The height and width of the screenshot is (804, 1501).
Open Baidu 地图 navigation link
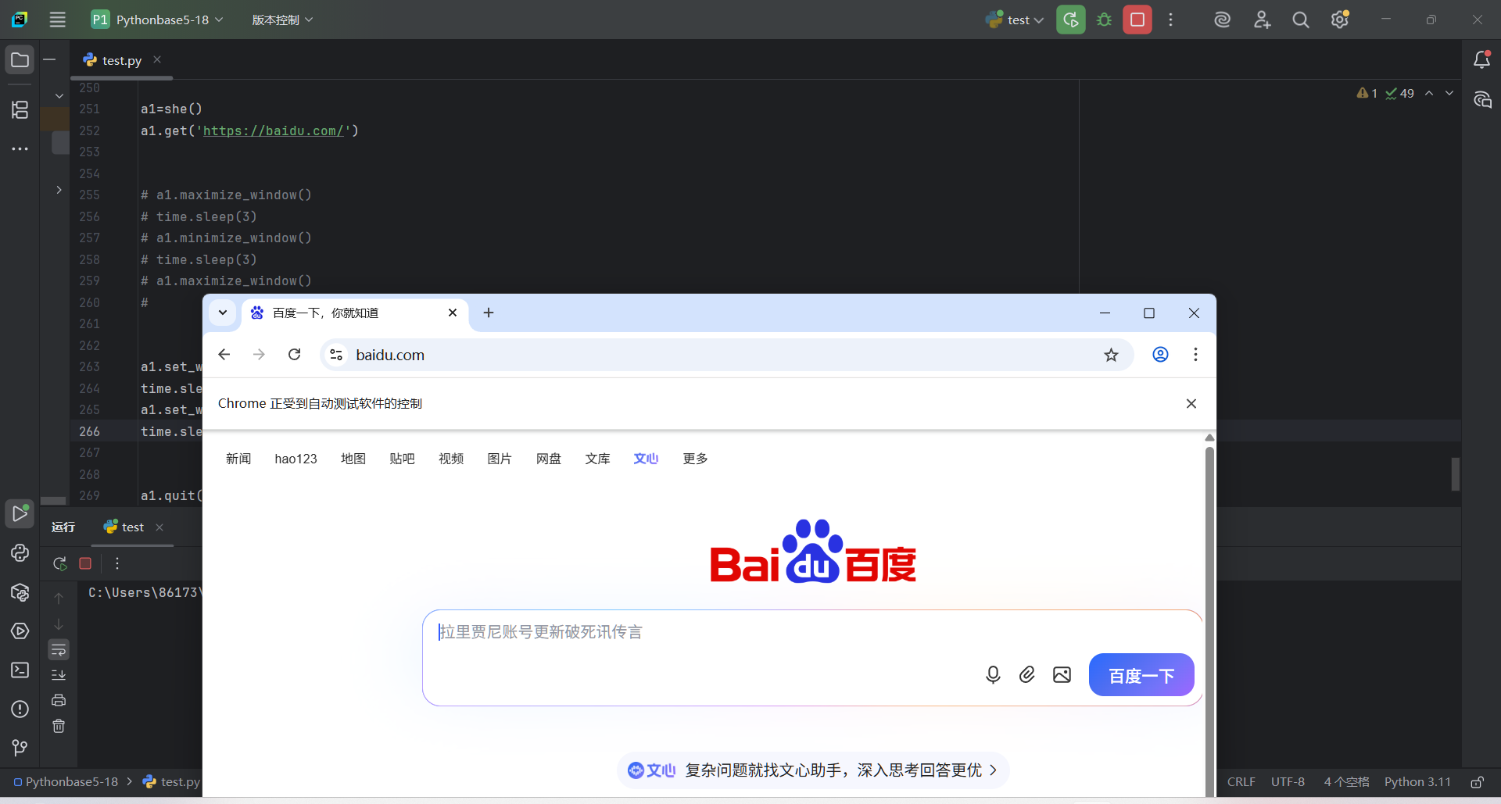point(353,459)
